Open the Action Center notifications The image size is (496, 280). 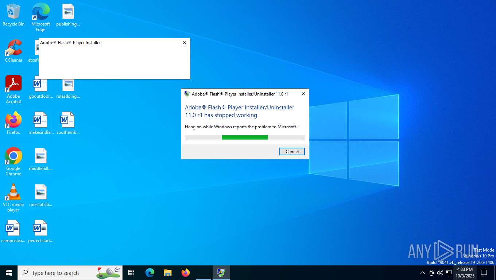(484, 273)
